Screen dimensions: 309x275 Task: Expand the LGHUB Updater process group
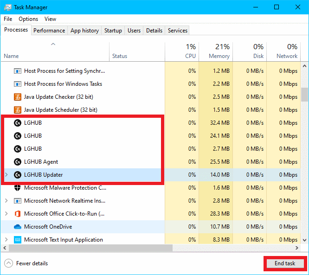(6, 175)
